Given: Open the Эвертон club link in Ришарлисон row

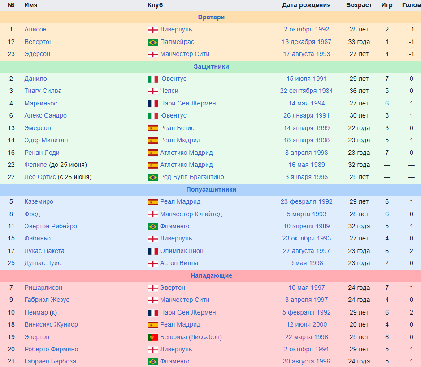Looking at the screenshot, I should click(x=173, y=288).
